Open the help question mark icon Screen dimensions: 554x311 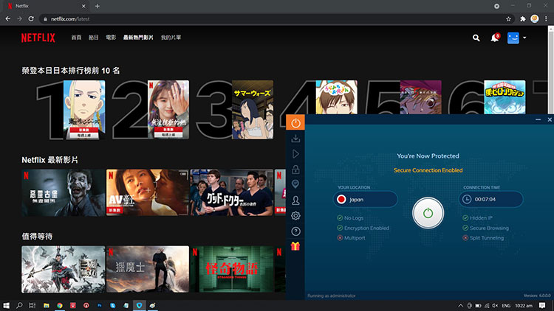point(295,231)
